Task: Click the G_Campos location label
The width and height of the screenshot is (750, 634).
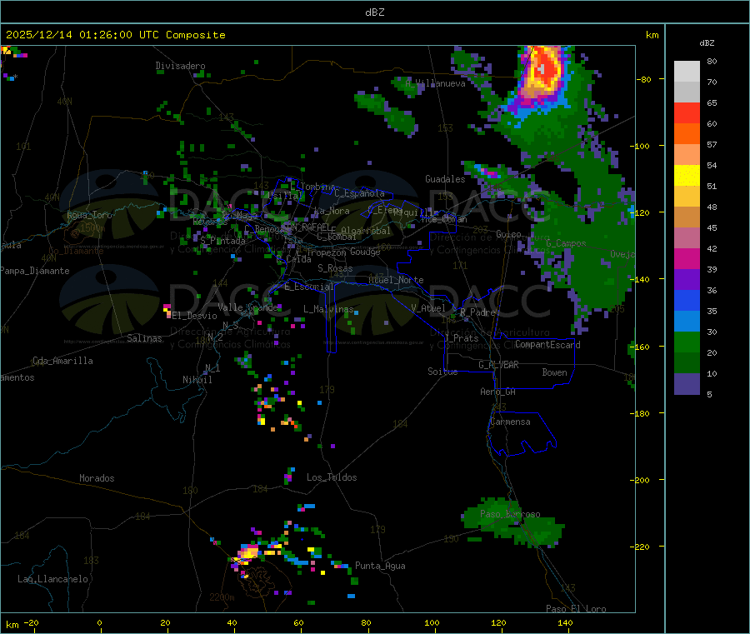Action: coord(566,243)
